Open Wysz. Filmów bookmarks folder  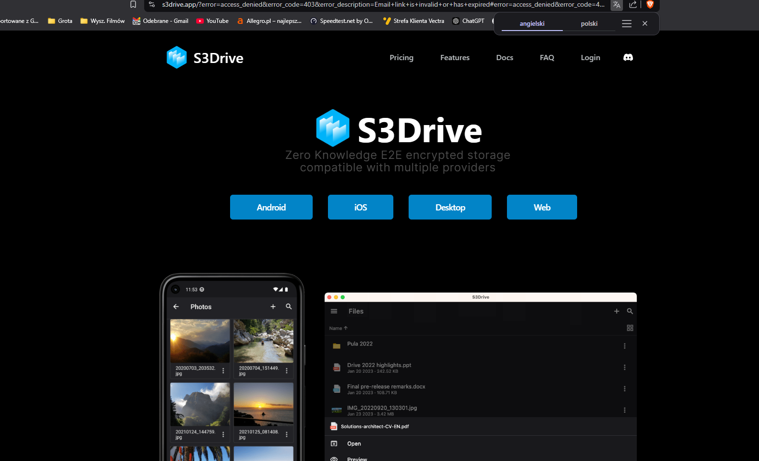pos(103,21)
